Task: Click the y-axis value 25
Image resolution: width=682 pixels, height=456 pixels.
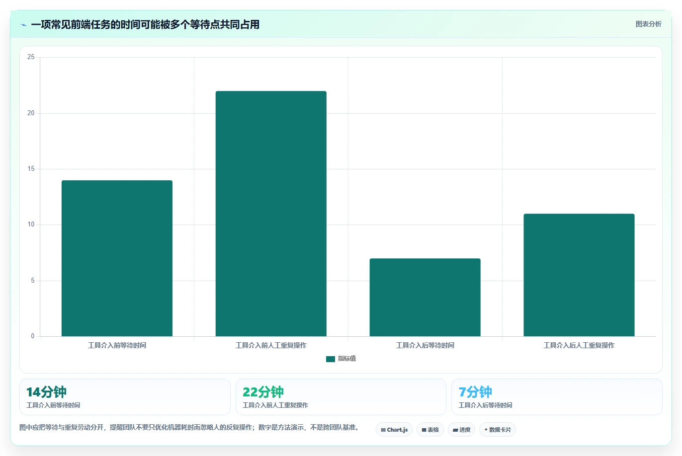Action: 31,57
